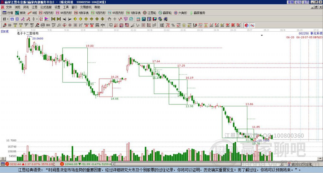
Task: Expand the candlestick style dropdown arrow
Action: [x=37, y=19]
